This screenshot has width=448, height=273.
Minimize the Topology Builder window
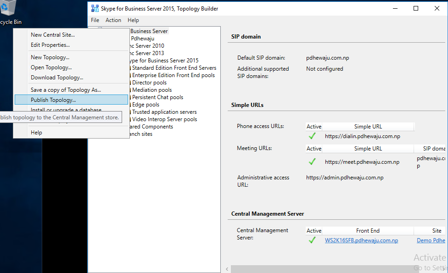pyautogui.click(x=395, y=8)
